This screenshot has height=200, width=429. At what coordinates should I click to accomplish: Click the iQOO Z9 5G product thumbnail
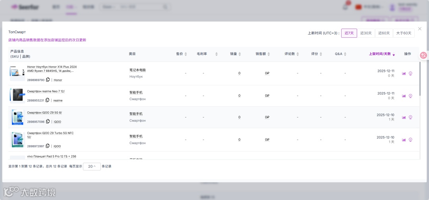coord(17,117)
